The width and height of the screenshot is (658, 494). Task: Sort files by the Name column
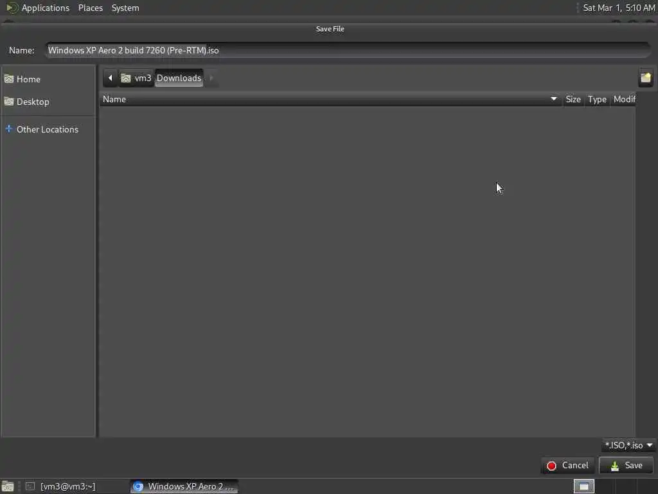(x=331, y=100)
